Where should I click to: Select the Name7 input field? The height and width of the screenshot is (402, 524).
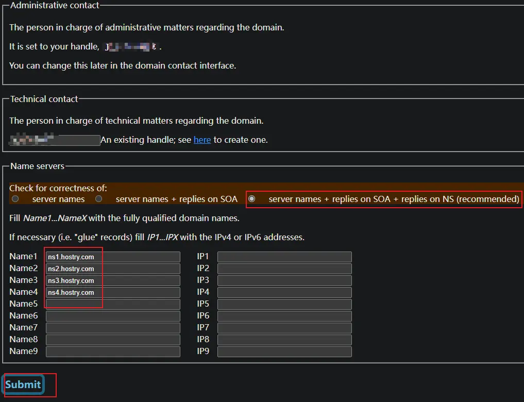pos(113,328)
